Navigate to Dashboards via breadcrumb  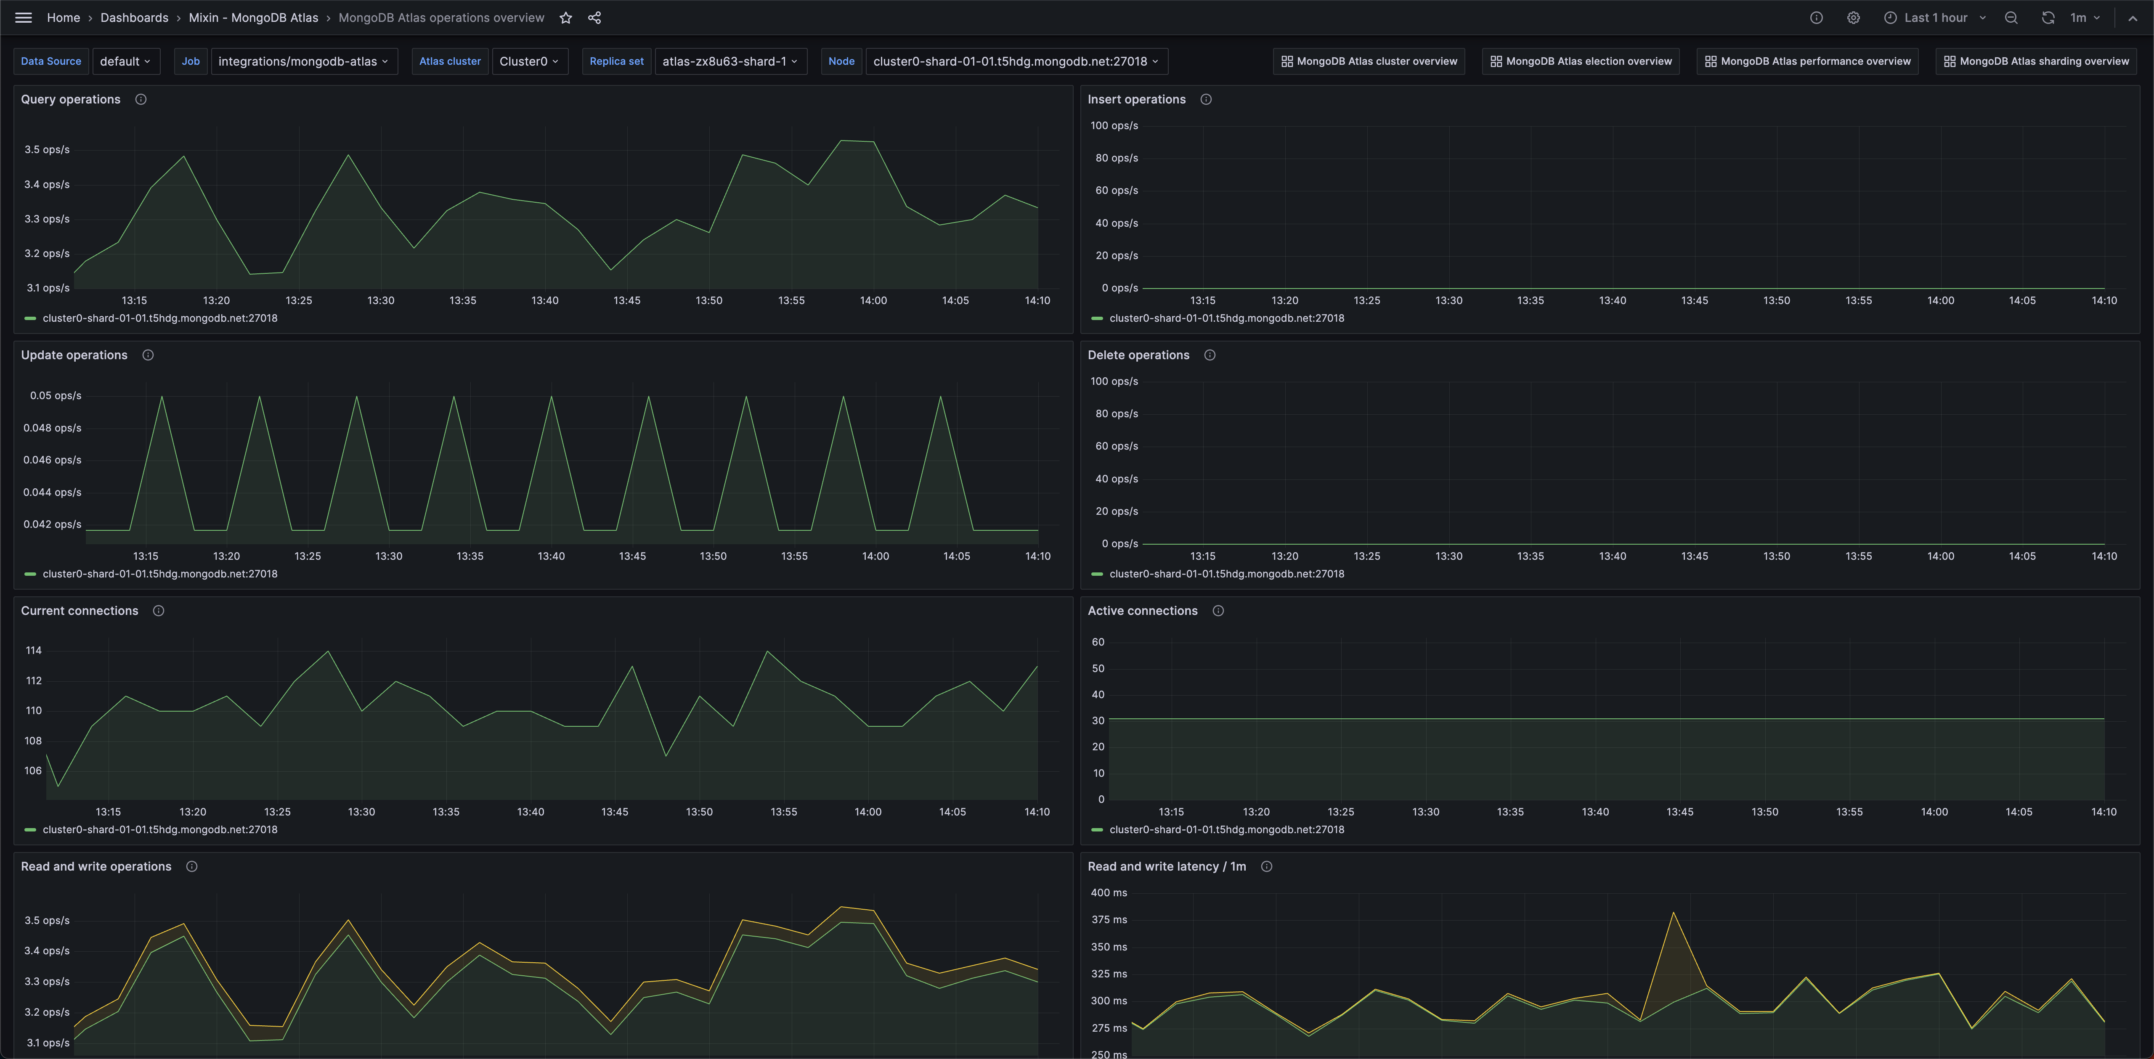pos(134,17)
